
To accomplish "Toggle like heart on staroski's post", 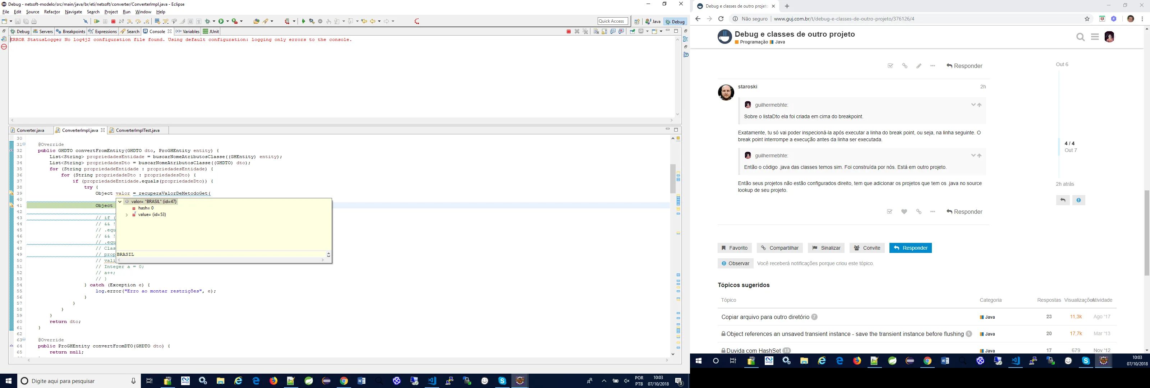I will (x=904, y=212).
